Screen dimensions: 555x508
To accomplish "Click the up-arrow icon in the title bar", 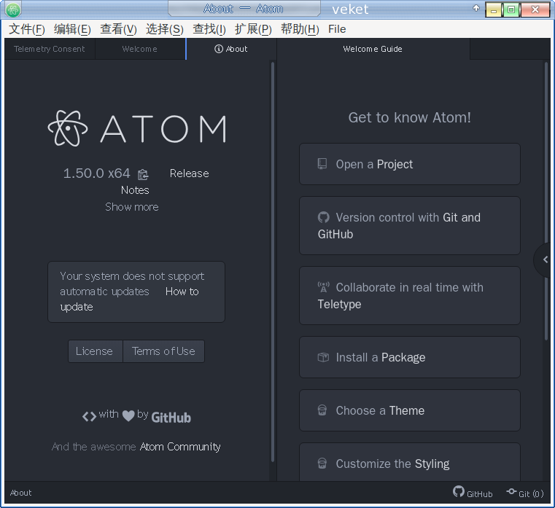I will [476, 9].
